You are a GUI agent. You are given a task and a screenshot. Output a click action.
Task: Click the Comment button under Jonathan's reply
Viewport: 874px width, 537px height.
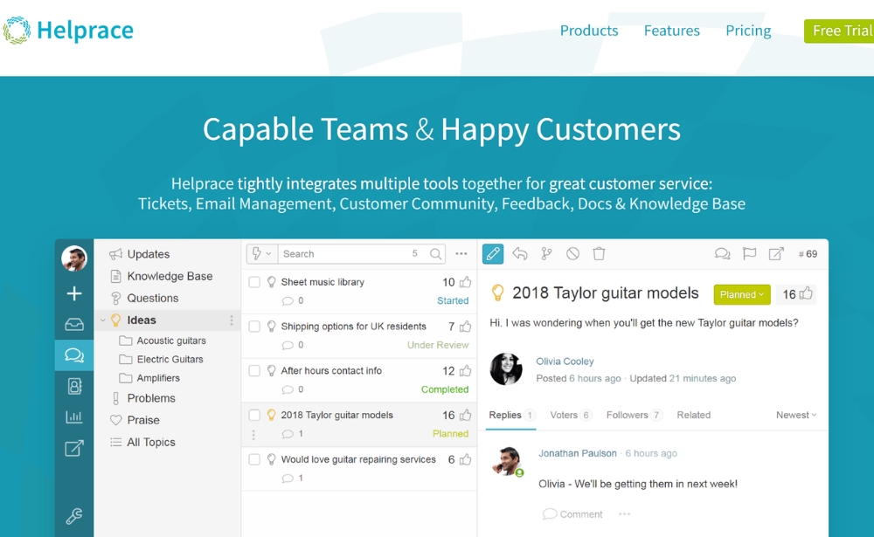572,513
